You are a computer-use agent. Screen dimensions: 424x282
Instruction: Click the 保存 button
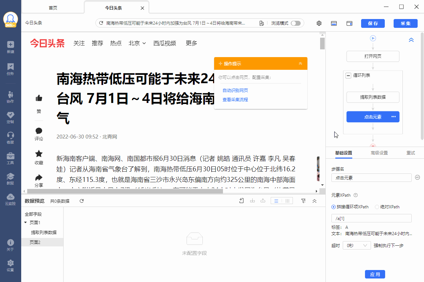(373, 23)
